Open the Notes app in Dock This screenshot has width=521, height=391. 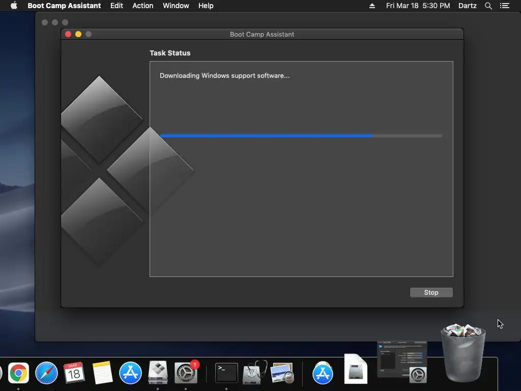(x=102, y=373)
